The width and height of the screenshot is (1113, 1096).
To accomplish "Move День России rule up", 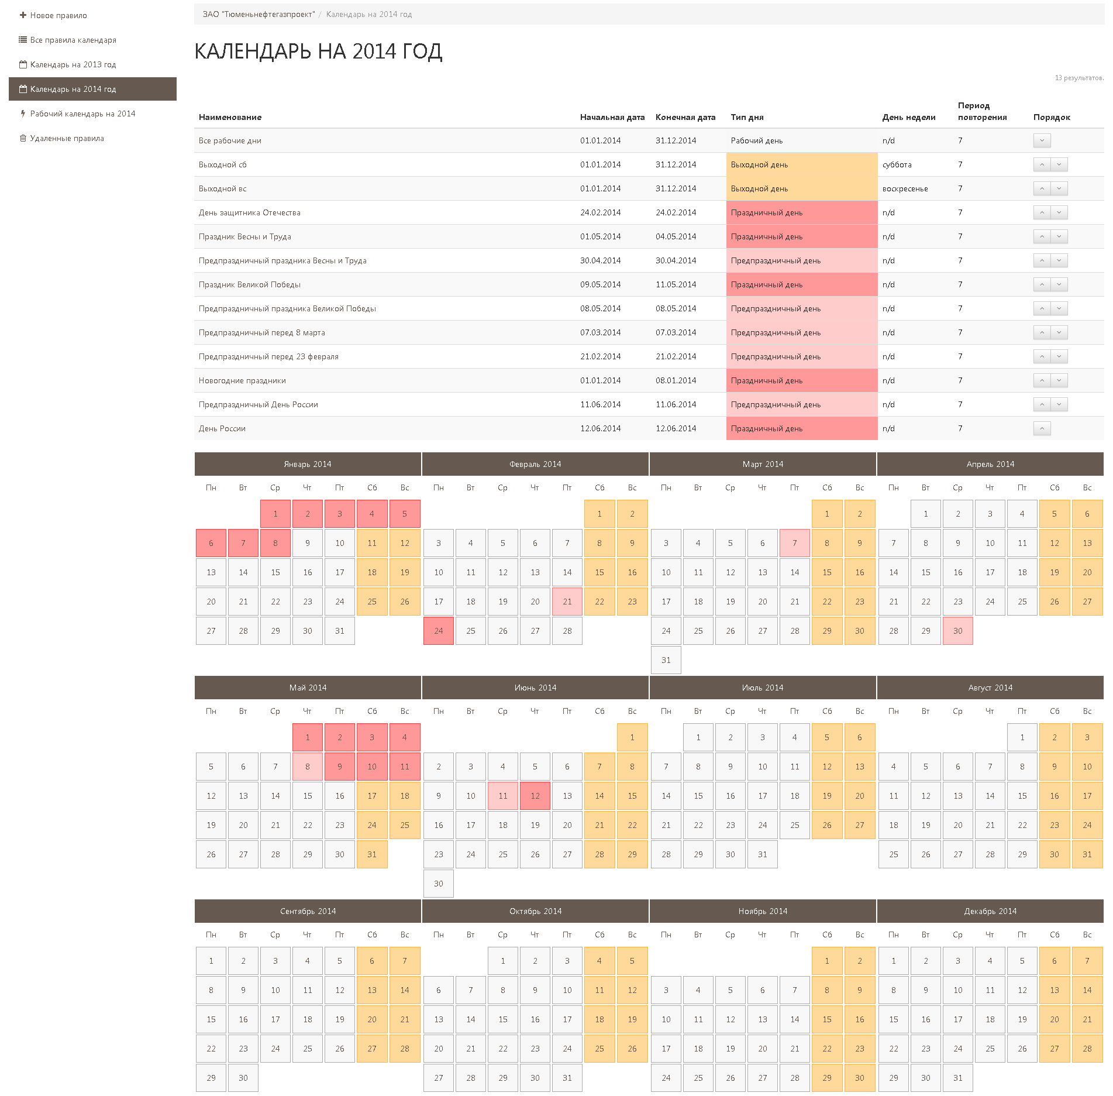I will (x=1042, y=428).
